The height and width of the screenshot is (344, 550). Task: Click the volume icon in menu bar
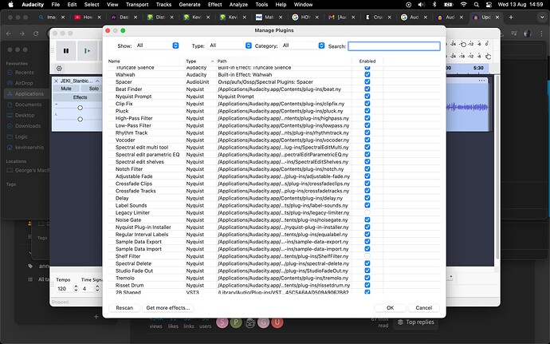click(x=422, y=5)
